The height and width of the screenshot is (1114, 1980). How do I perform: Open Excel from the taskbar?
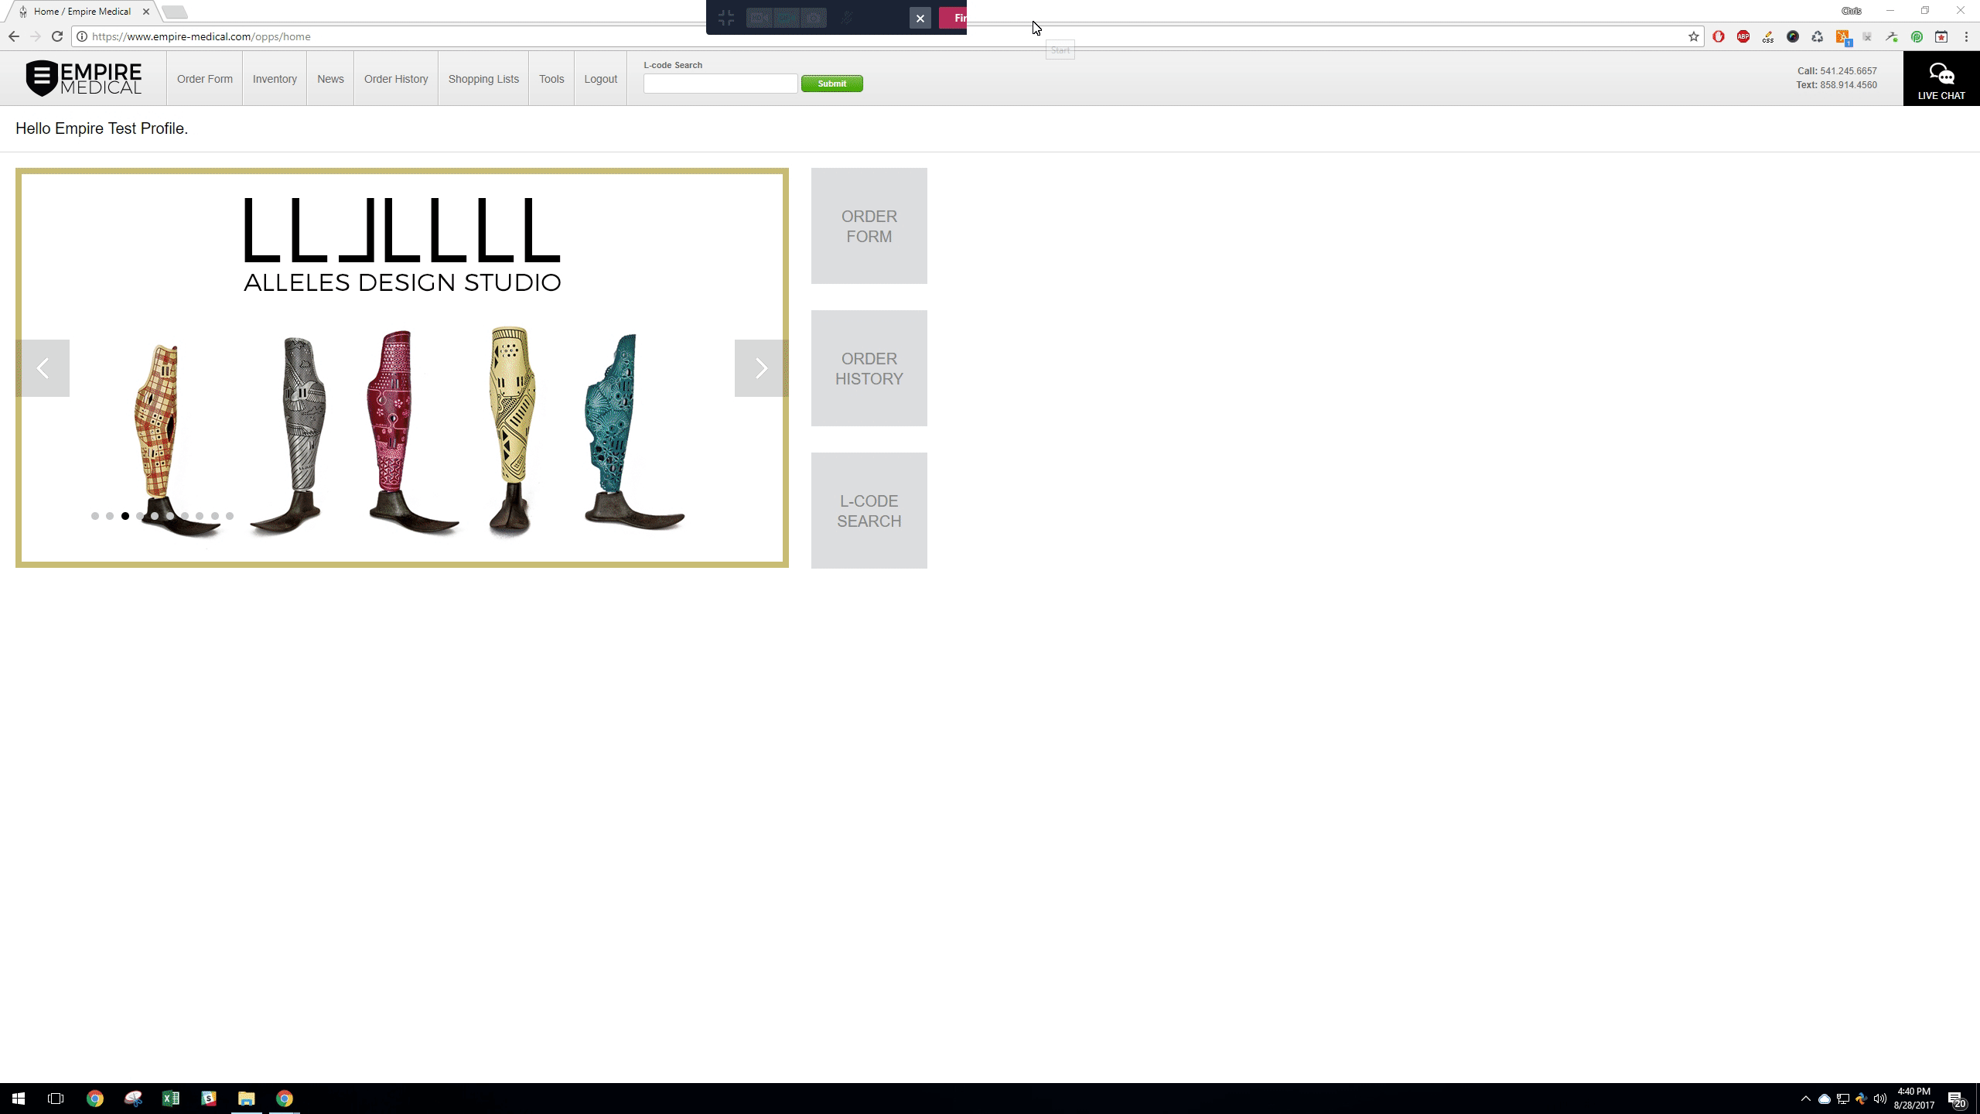pyautogui.click(x=171, y=1099)
